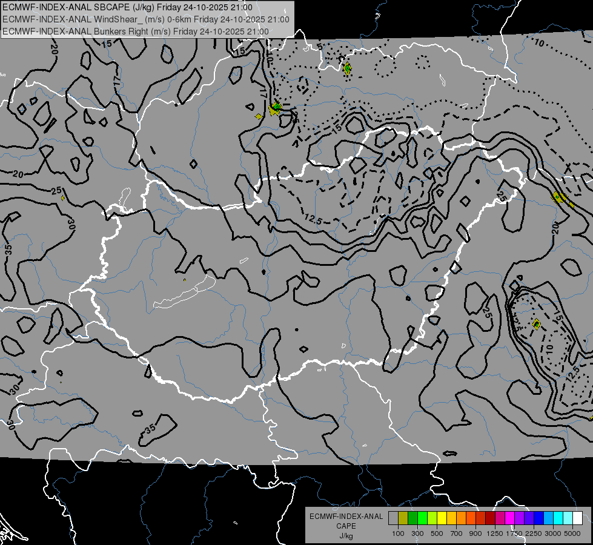The height and width of the screenshot is (545, 593).
Task: Click the pure yellow legend swatch
Action: 442,518
